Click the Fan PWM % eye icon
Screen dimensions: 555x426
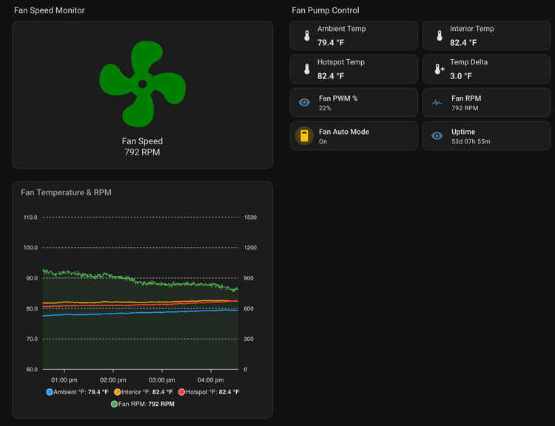pos(304,103)
